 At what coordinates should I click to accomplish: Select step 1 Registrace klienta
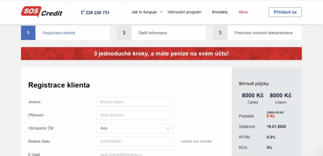click(x=65, y=33)
